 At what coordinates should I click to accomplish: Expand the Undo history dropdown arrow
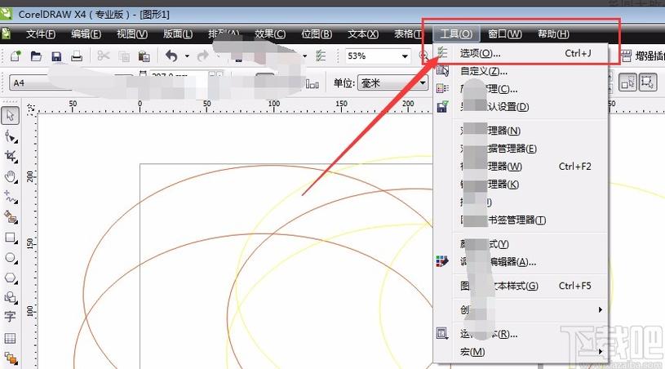[187, 56]
